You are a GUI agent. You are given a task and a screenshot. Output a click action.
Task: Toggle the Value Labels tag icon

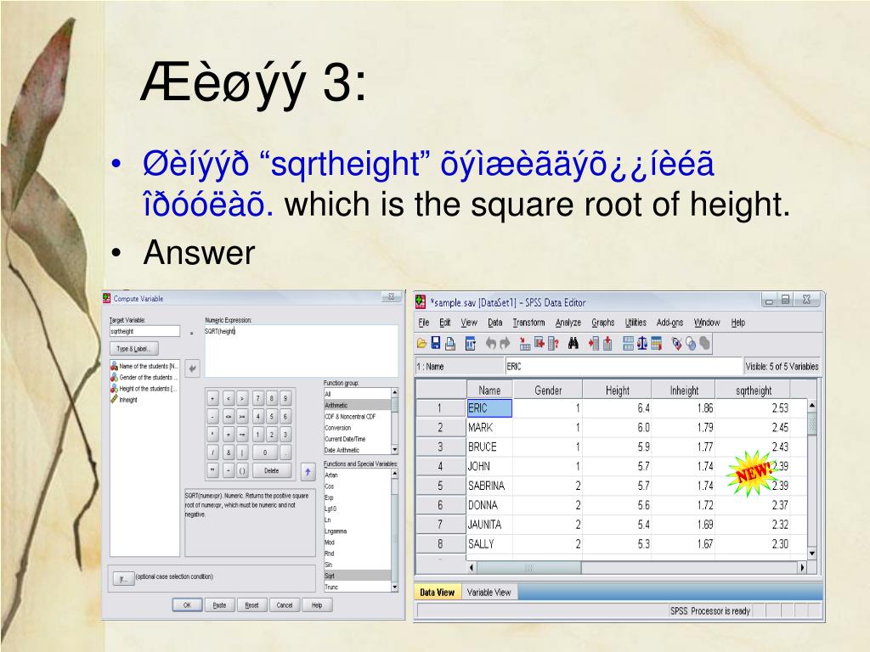click(676, 344)
